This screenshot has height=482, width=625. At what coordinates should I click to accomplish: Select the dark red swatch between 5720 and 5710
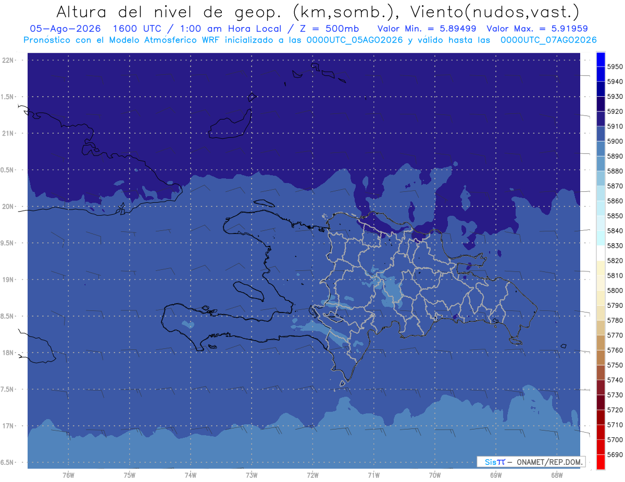click(x=601, y=417)
